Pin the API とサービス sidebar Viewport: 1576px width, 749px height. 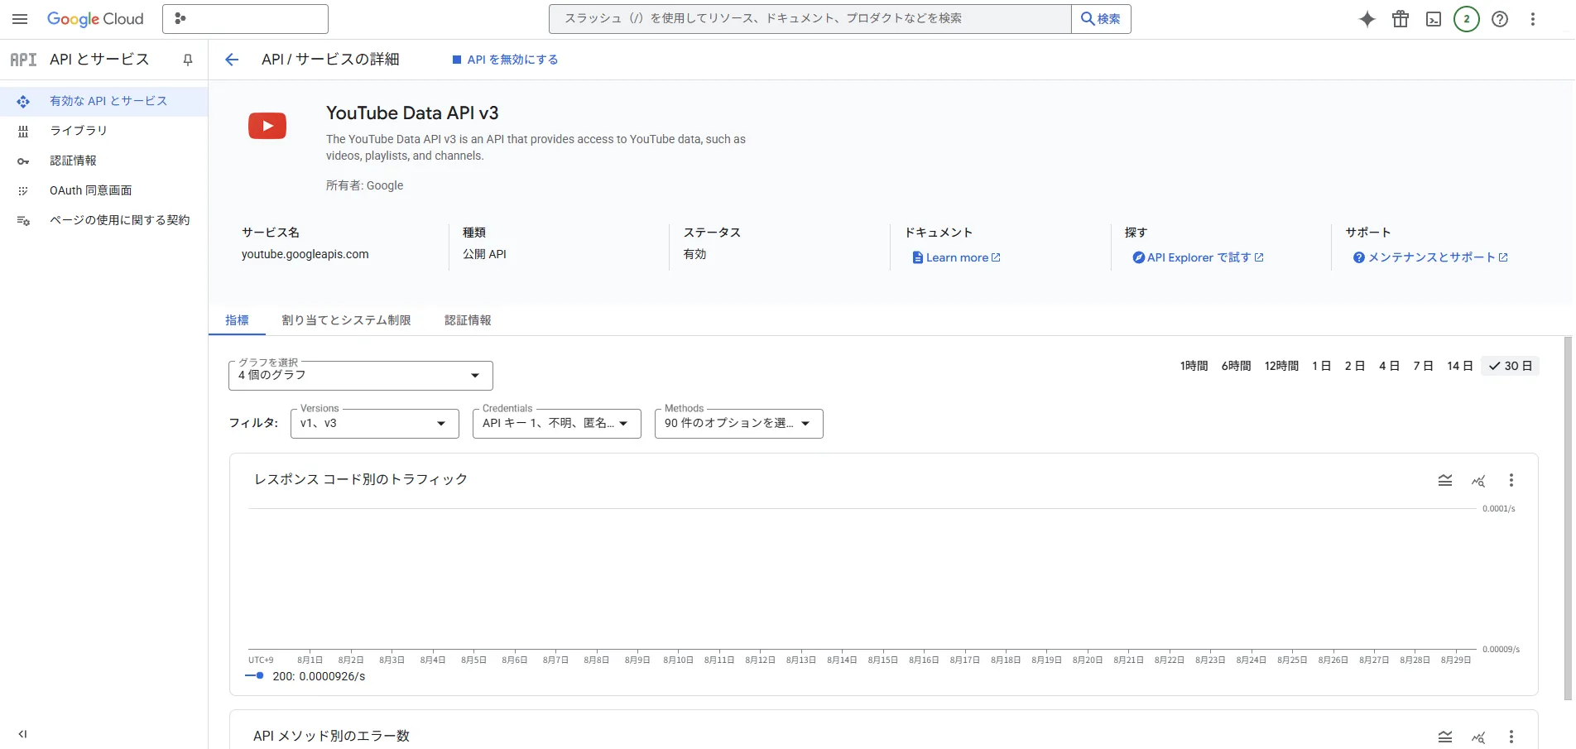click(x=188, y=60)
